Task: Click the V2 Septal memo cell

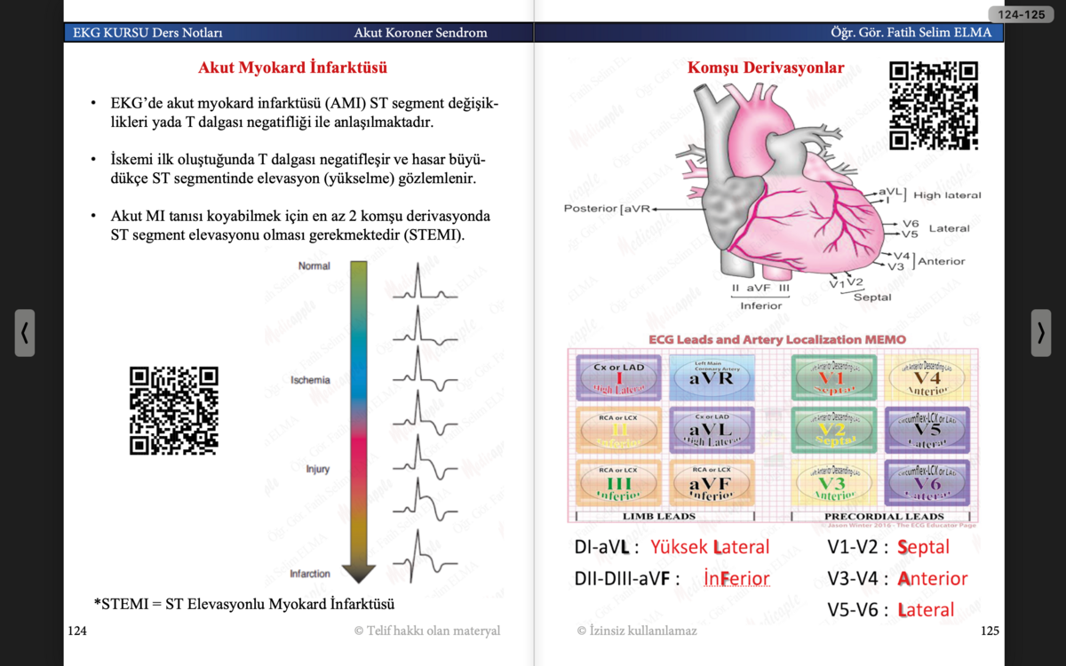Action: (833, 430)
